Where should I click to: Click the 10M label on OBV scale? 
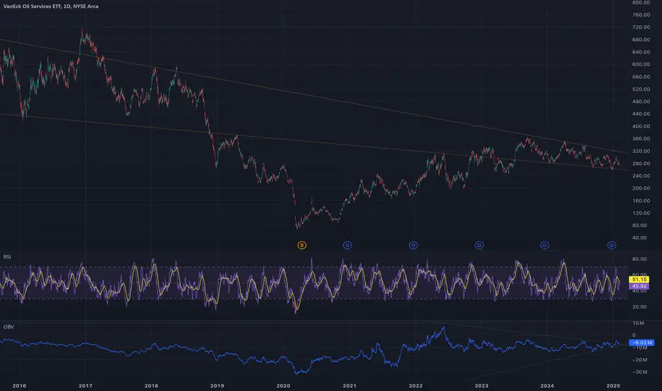pyautogui.click(x=639, y=323)
